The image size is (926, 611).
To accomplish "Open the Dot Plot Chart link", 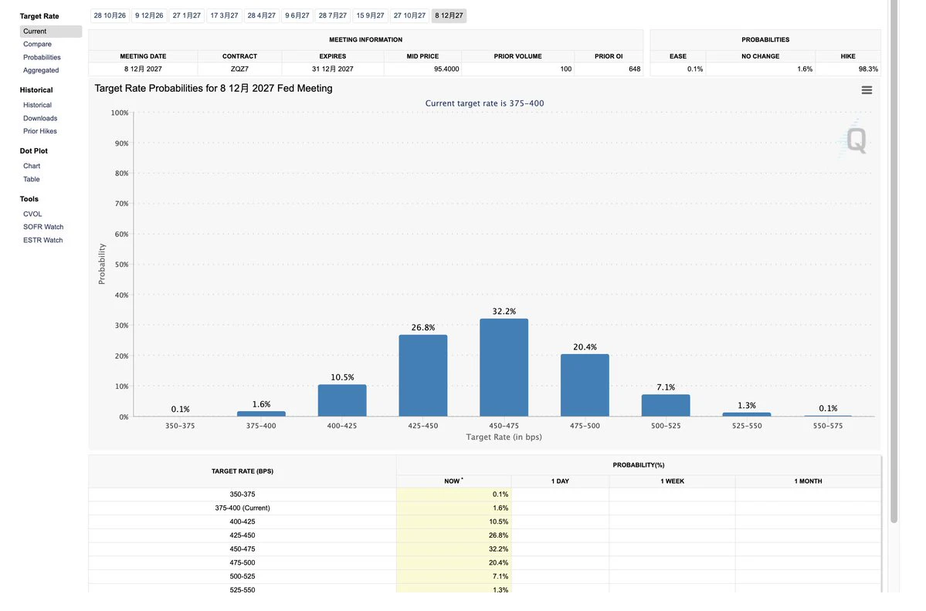I will pyautogui.click(x=32, y=167).
